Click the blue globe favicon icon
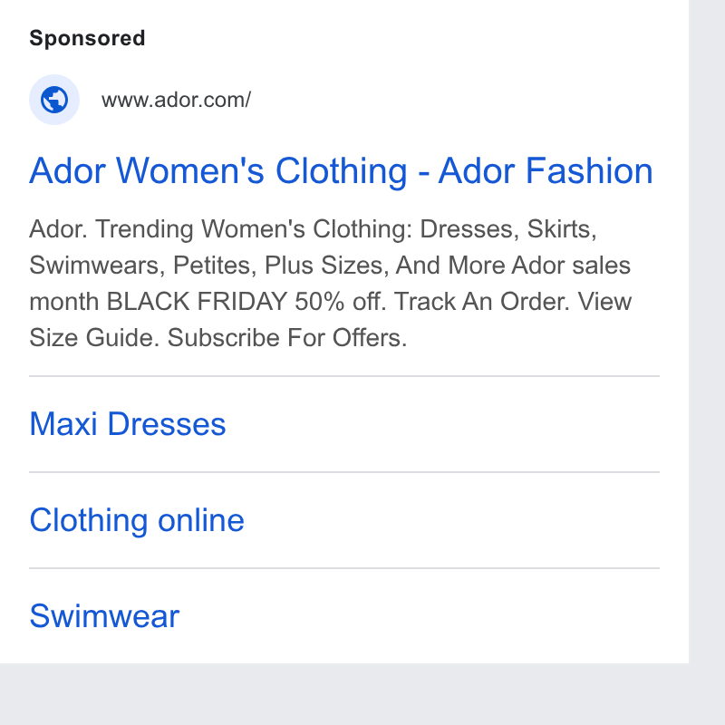Screen dimensions: 725x725 coord(54,100)
